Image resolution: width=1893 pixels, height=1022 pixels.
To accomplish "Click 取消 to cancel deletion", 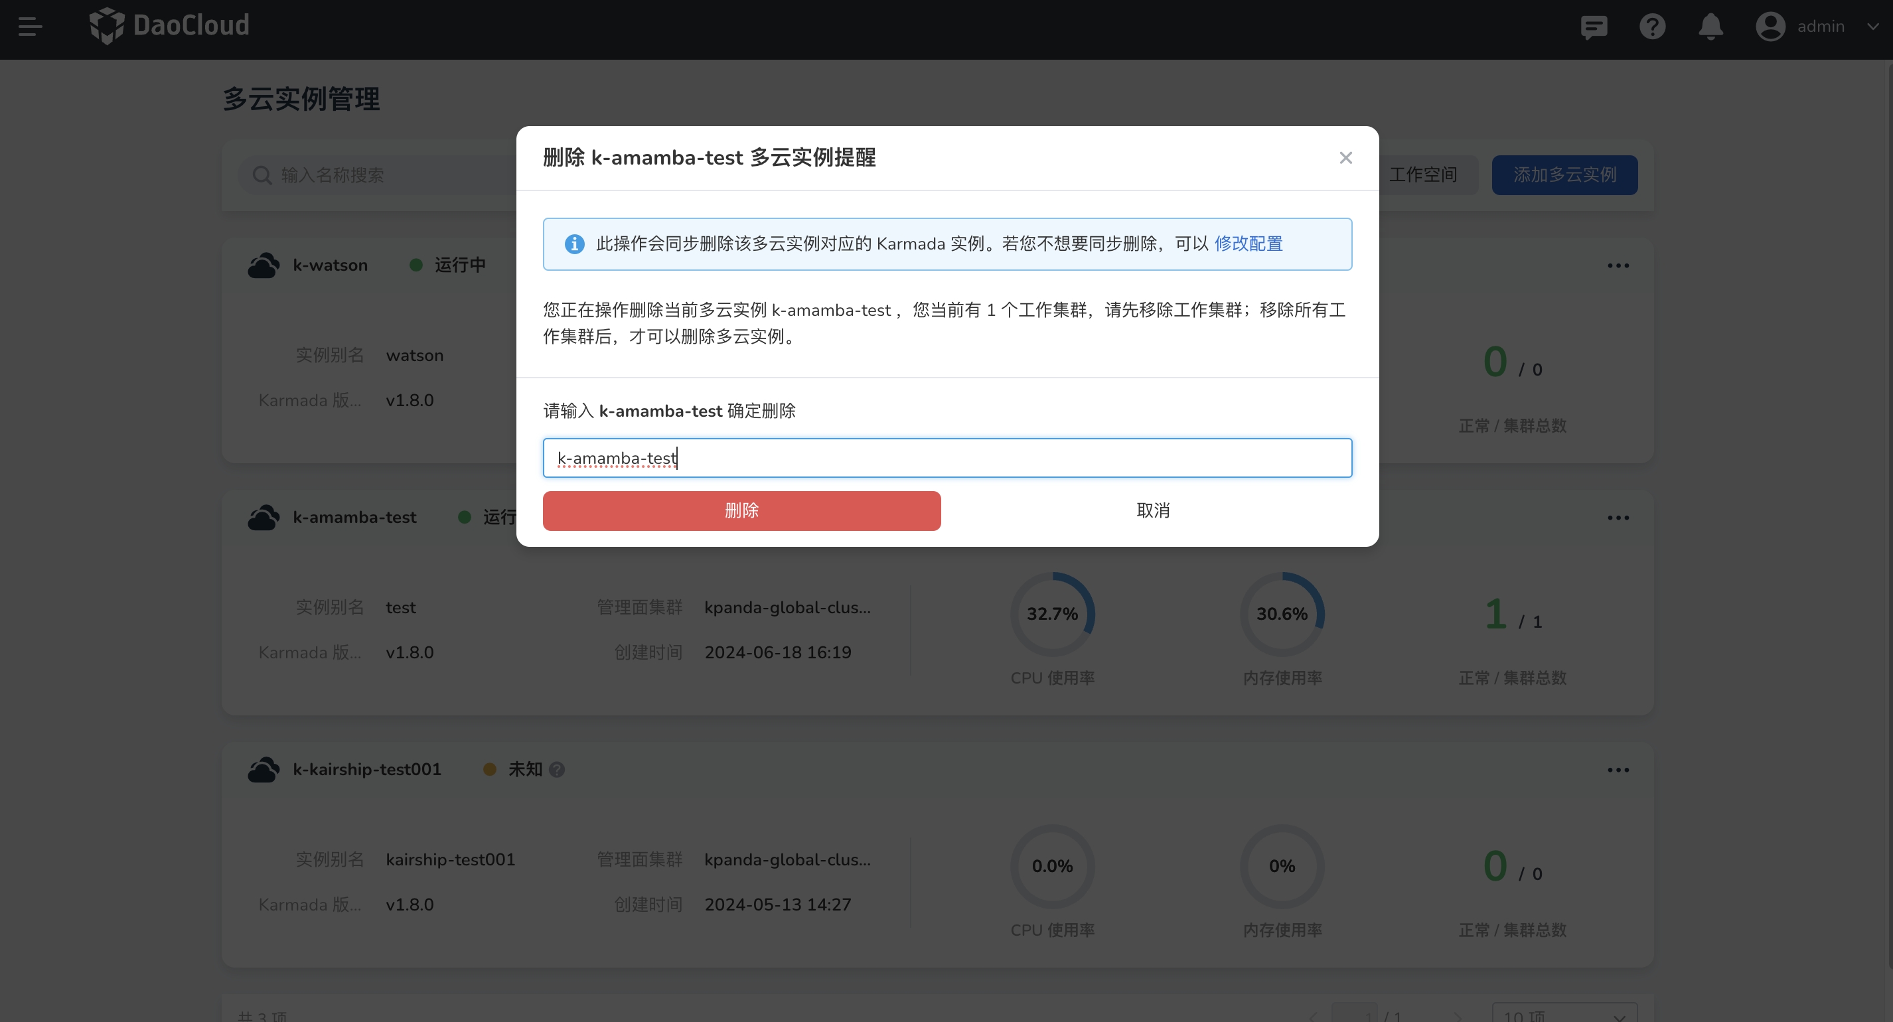I will point(1152,510).
